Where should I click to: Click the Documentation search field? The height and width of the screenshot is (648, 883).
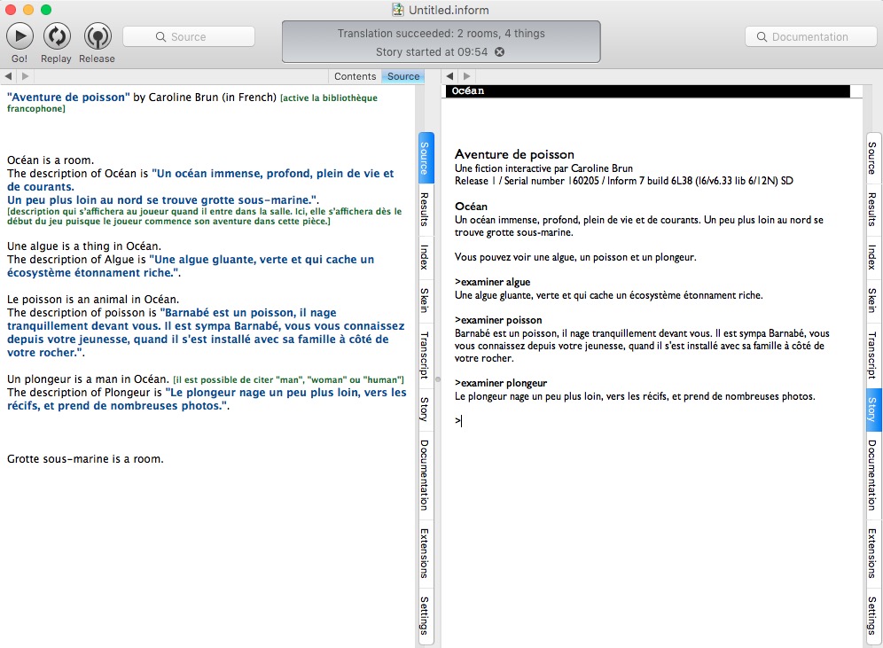tap(809, 36)
